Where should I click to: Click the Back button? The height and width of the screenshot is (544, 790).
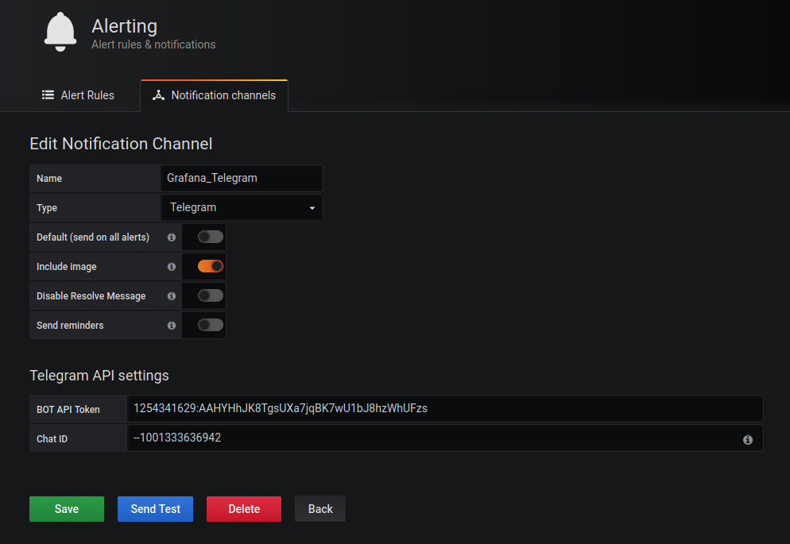(x=320, y=509)
